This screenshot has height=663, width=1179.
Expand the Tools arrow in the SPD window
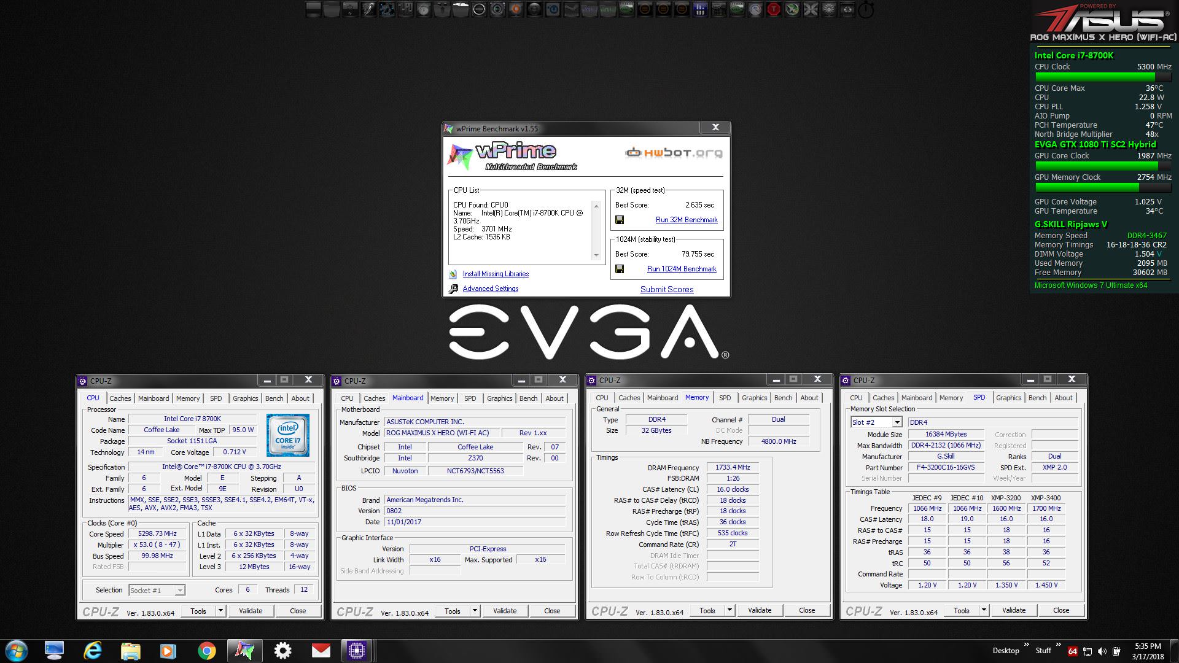click(x=983, y=611)
